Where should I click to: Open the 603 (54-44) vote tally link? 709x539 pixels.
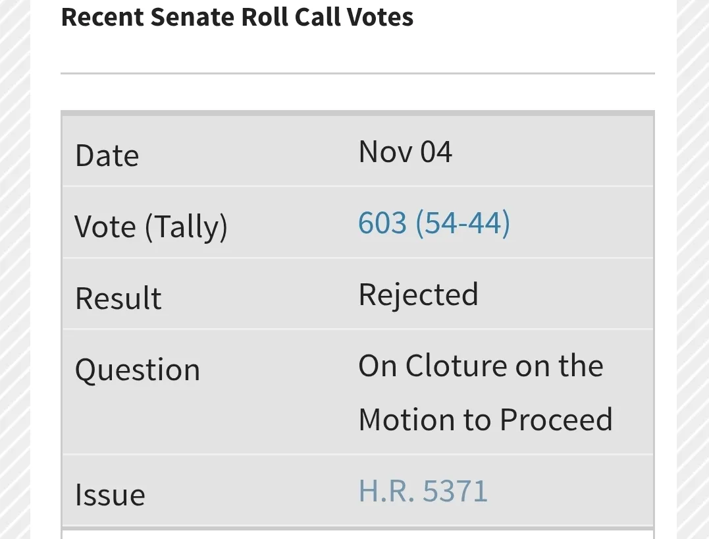(x=434, y=223)
